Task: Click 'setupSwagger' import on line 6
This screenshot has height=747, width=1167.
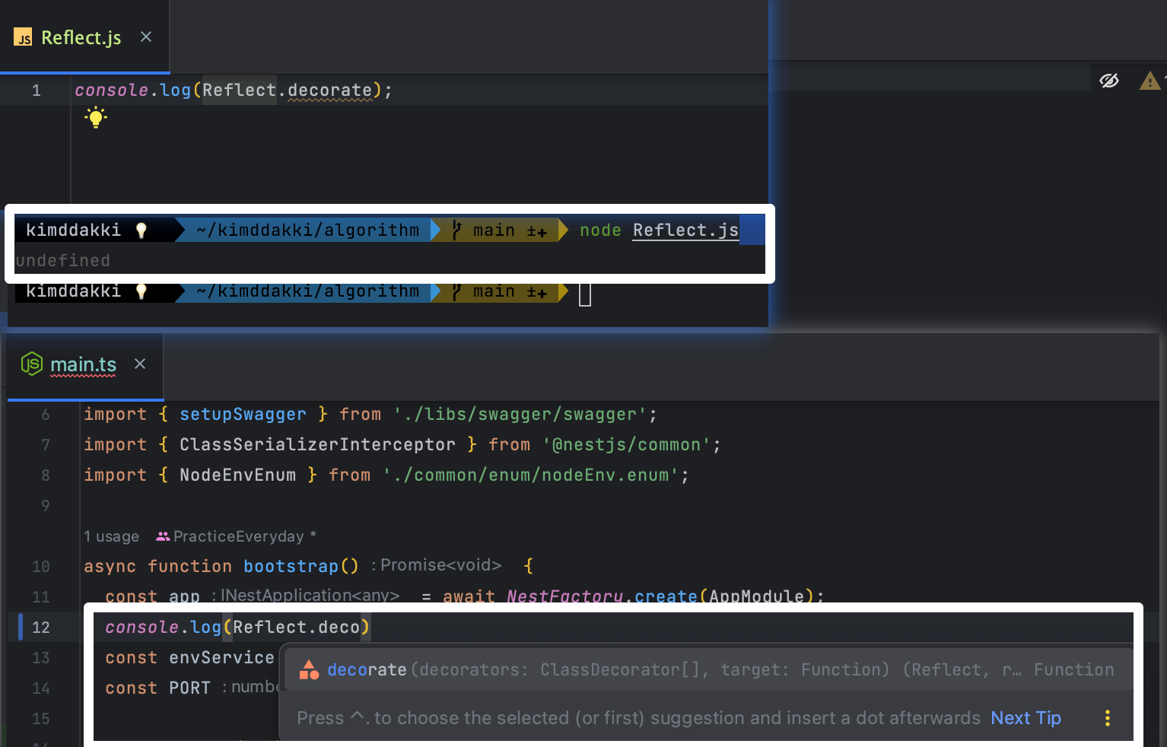Action: click(243, 415)
